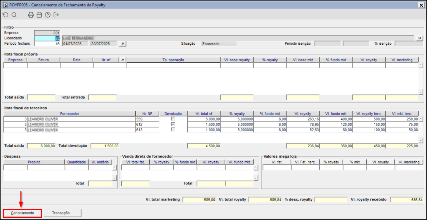Select the 75,00 Vl. mkt. terc. cell
The width and height of the screenshot is (427, 220).
(x=402, y=124)
